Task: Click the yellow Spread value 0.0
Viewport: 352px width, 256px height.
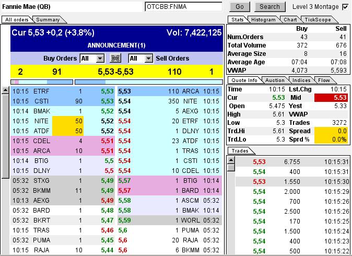Action: coord(331,131)
